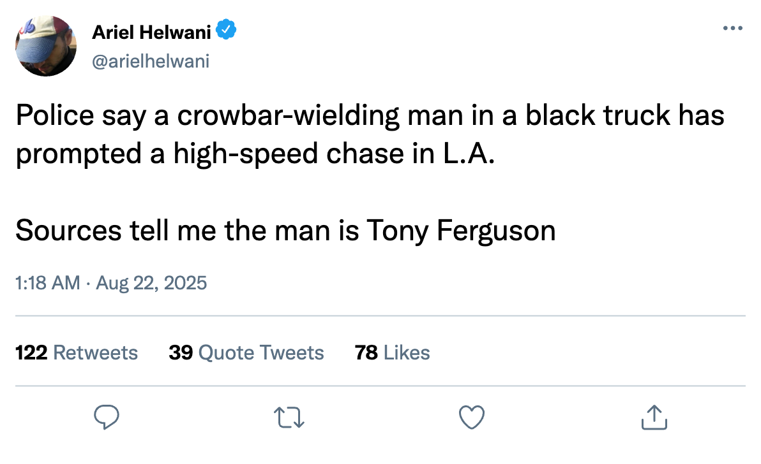Click the phrase 'high-speed chase'
Viewport: 761px width, 464px height.
(289, 154)
